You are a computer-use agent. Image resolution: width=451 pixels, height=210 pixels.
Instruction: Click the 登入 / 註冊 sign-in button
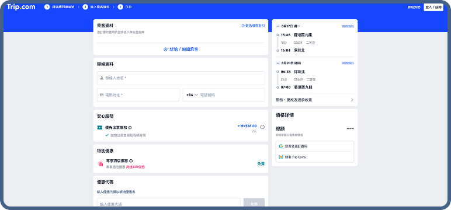point(433,7)
